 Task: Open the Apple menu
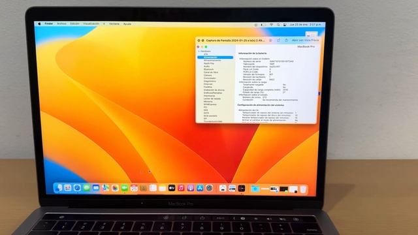[39, 23]
